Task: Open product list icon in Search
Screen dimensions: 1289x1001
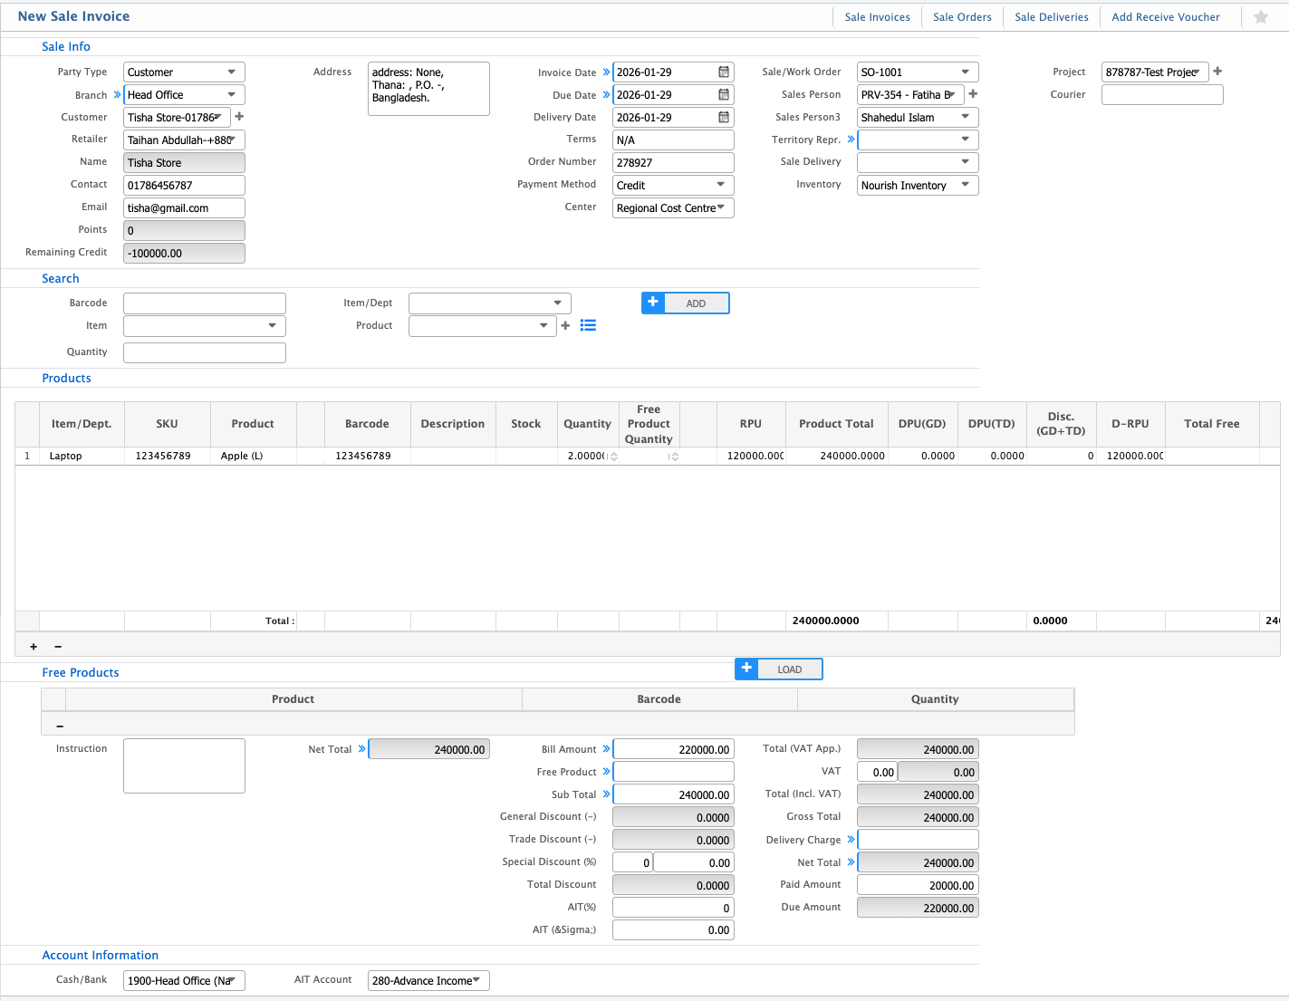Action: pos(588,325)
